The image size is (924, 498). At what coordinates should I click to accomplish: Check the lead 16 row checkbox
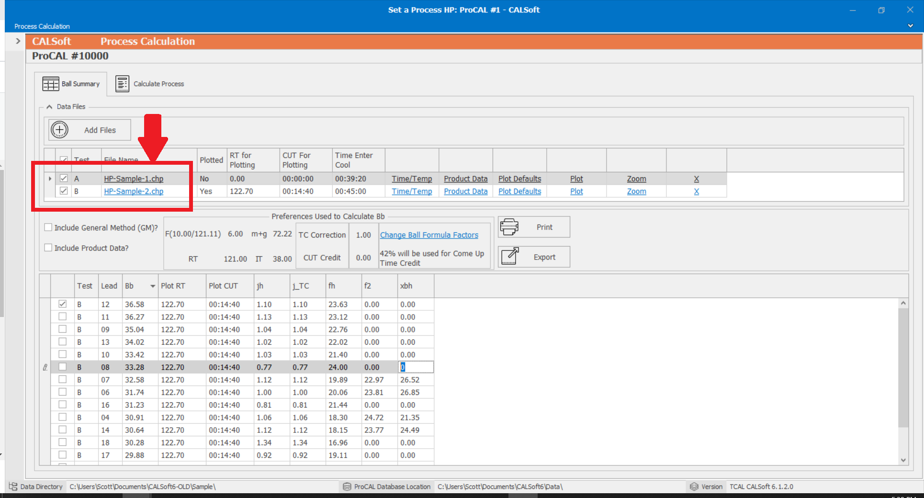tap(62, 404)
